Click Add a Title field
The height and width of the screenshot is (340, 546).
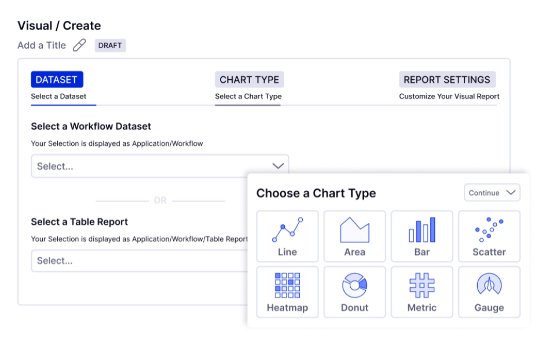(x=41, y=45)
